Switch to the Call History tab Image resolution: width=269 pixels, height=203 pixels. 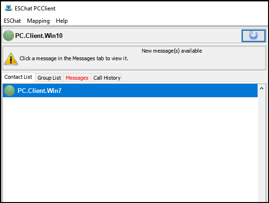[x=107, y=78]
